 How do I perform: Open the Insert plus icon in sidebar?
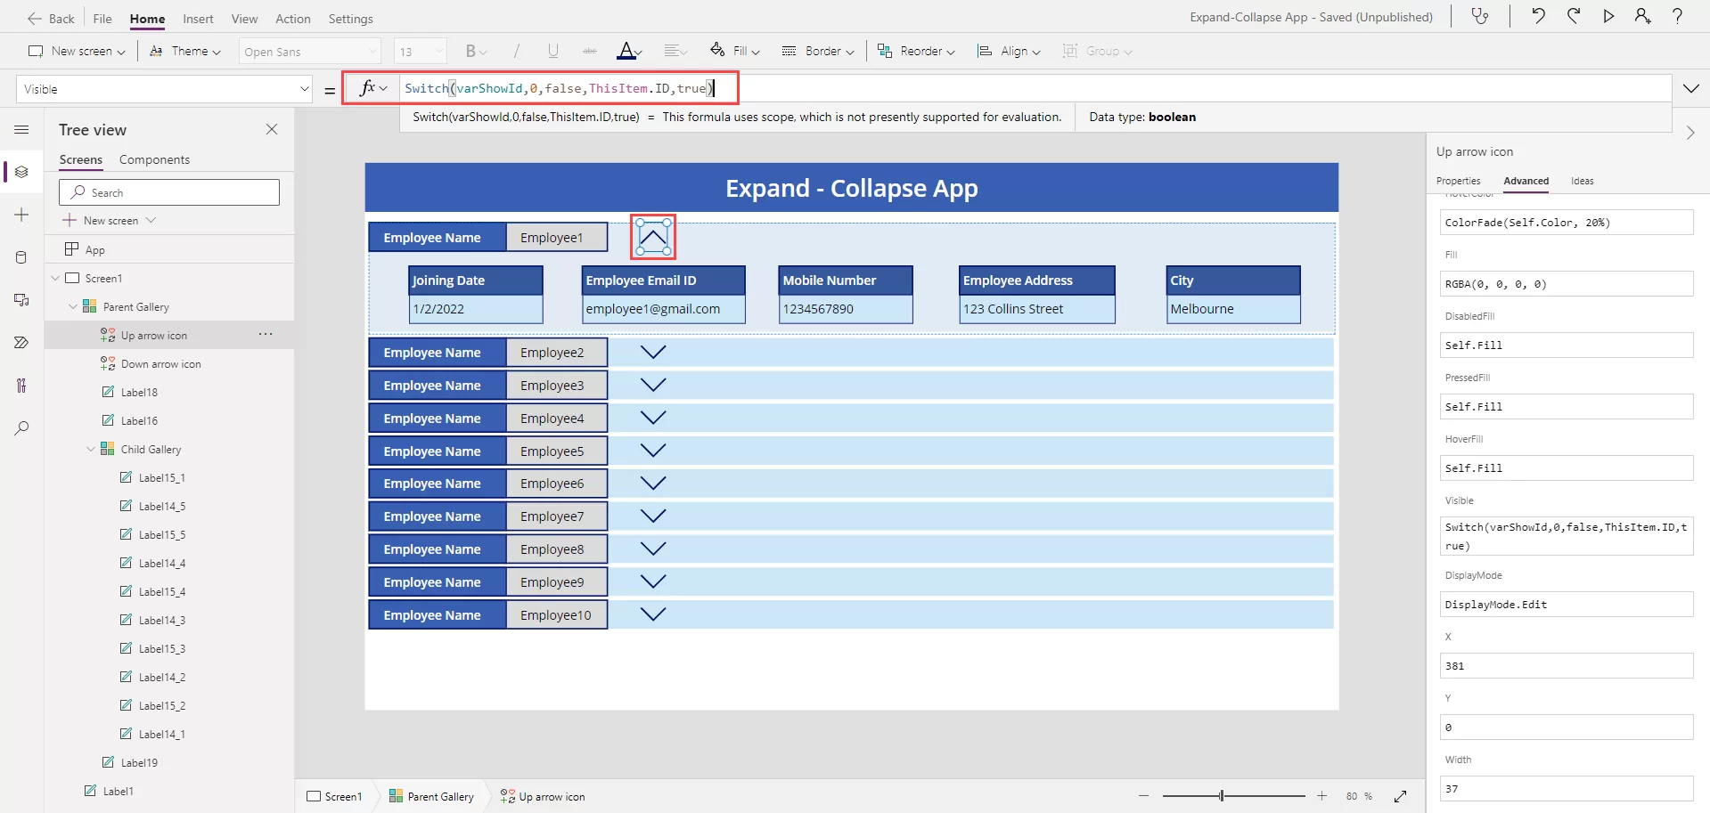22,215
